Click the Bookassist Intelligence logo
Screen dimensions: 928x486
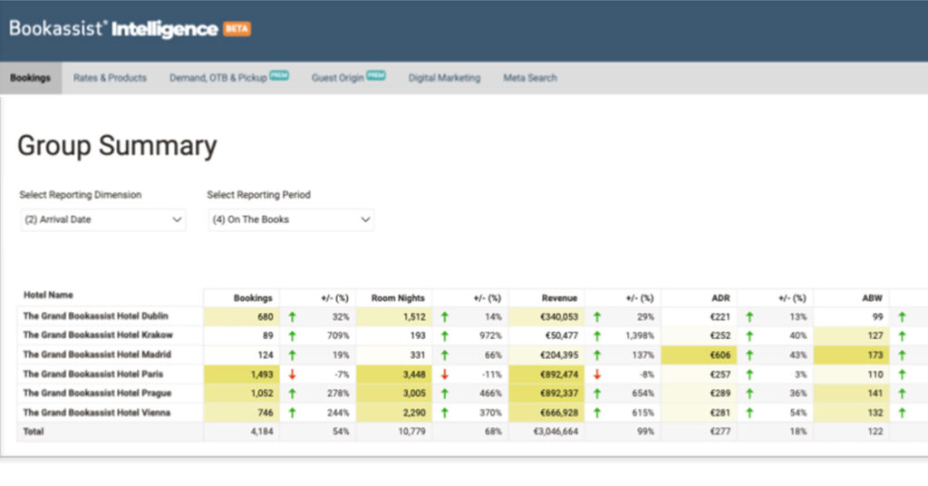pos(113,28)
